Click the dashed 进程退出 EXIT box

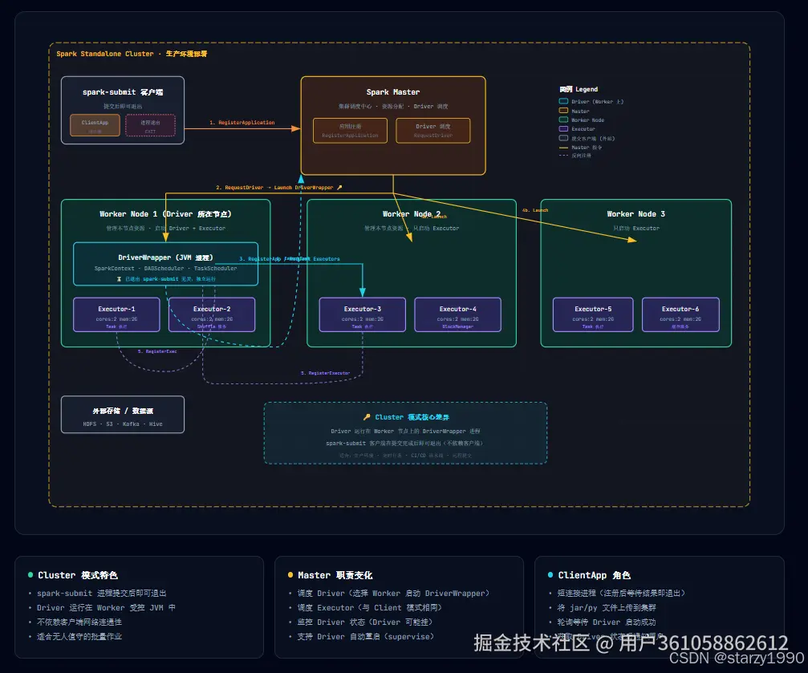click(x=151, y=125)
